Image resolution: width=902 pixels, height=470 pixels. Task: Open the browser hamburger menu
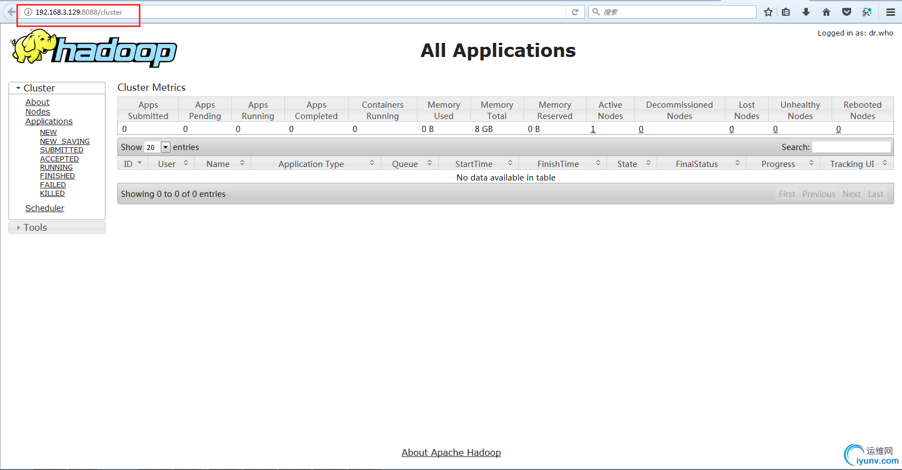tap(891, 12)
